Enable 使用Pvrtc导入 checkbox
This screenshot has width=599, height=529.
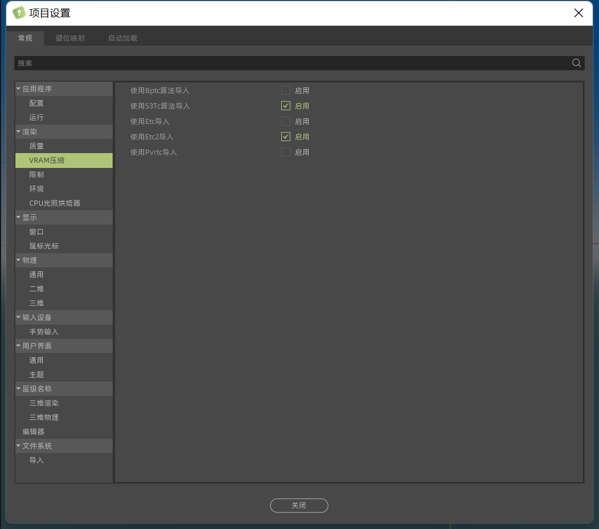[x=285, y=152]
